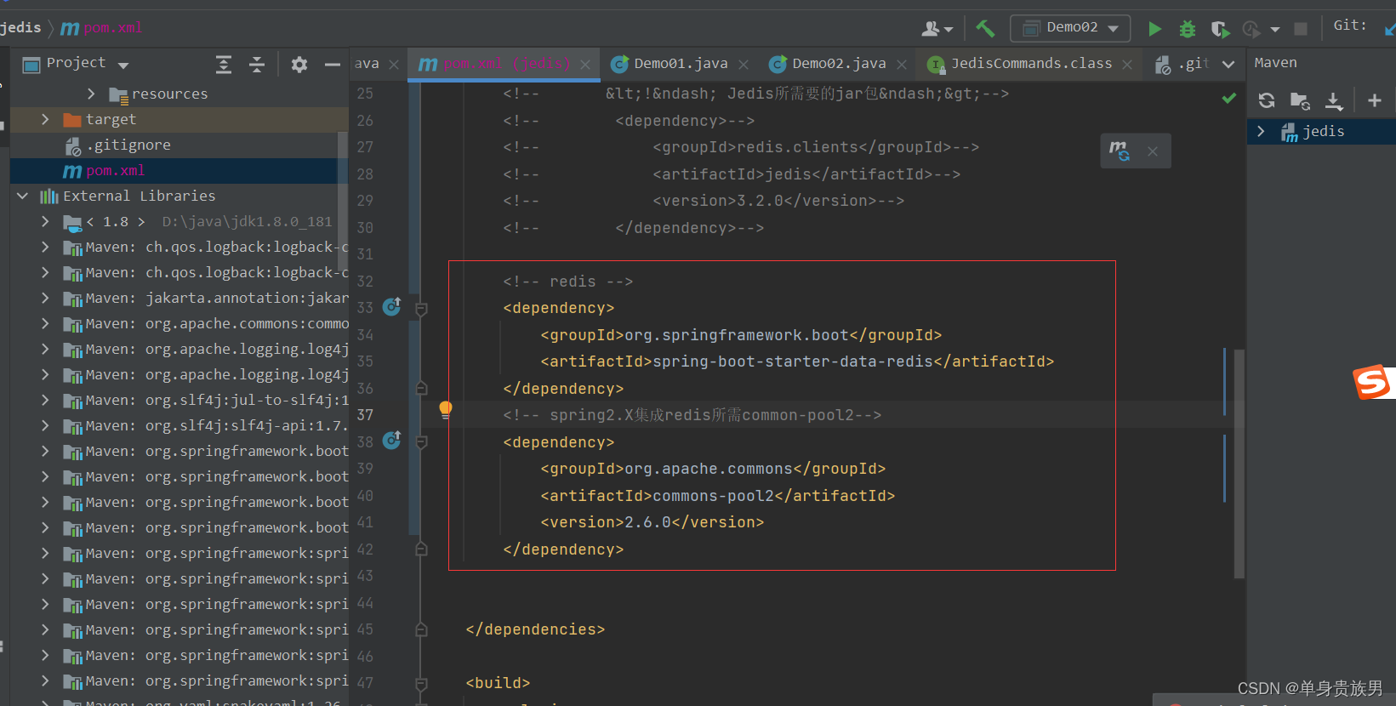Screen dimensions: 1396x706
Task: Expand the resources folder
Action: 91,94
